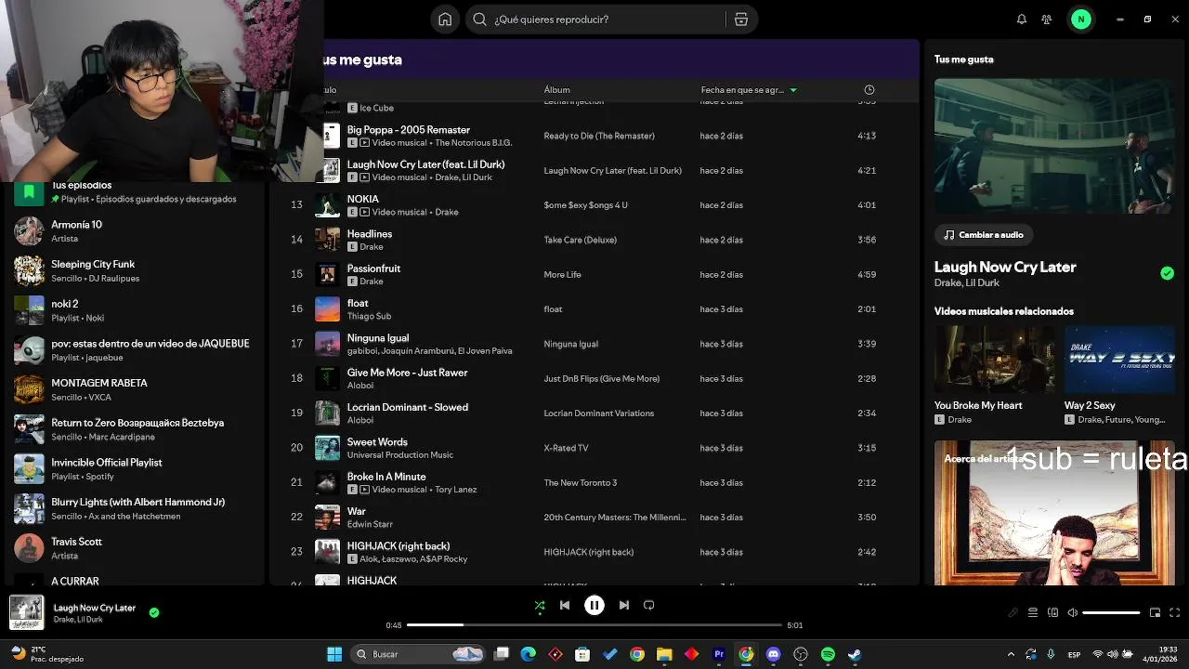Click the NOKIA track thumbnail
This screenshot has height=669, width=1189.
(328, 204)
